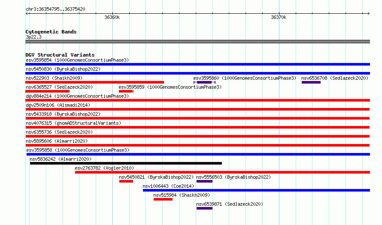The height and width of the screenshot is (225, 382).
Task: Open nsv5433918 (ByrskaBishop2022) variant label
Action: [x=63, y=114]
